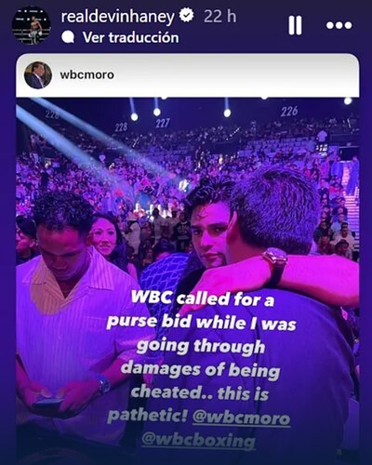
Task: Click the speech bubble translation icon
Action: [68, 38]
